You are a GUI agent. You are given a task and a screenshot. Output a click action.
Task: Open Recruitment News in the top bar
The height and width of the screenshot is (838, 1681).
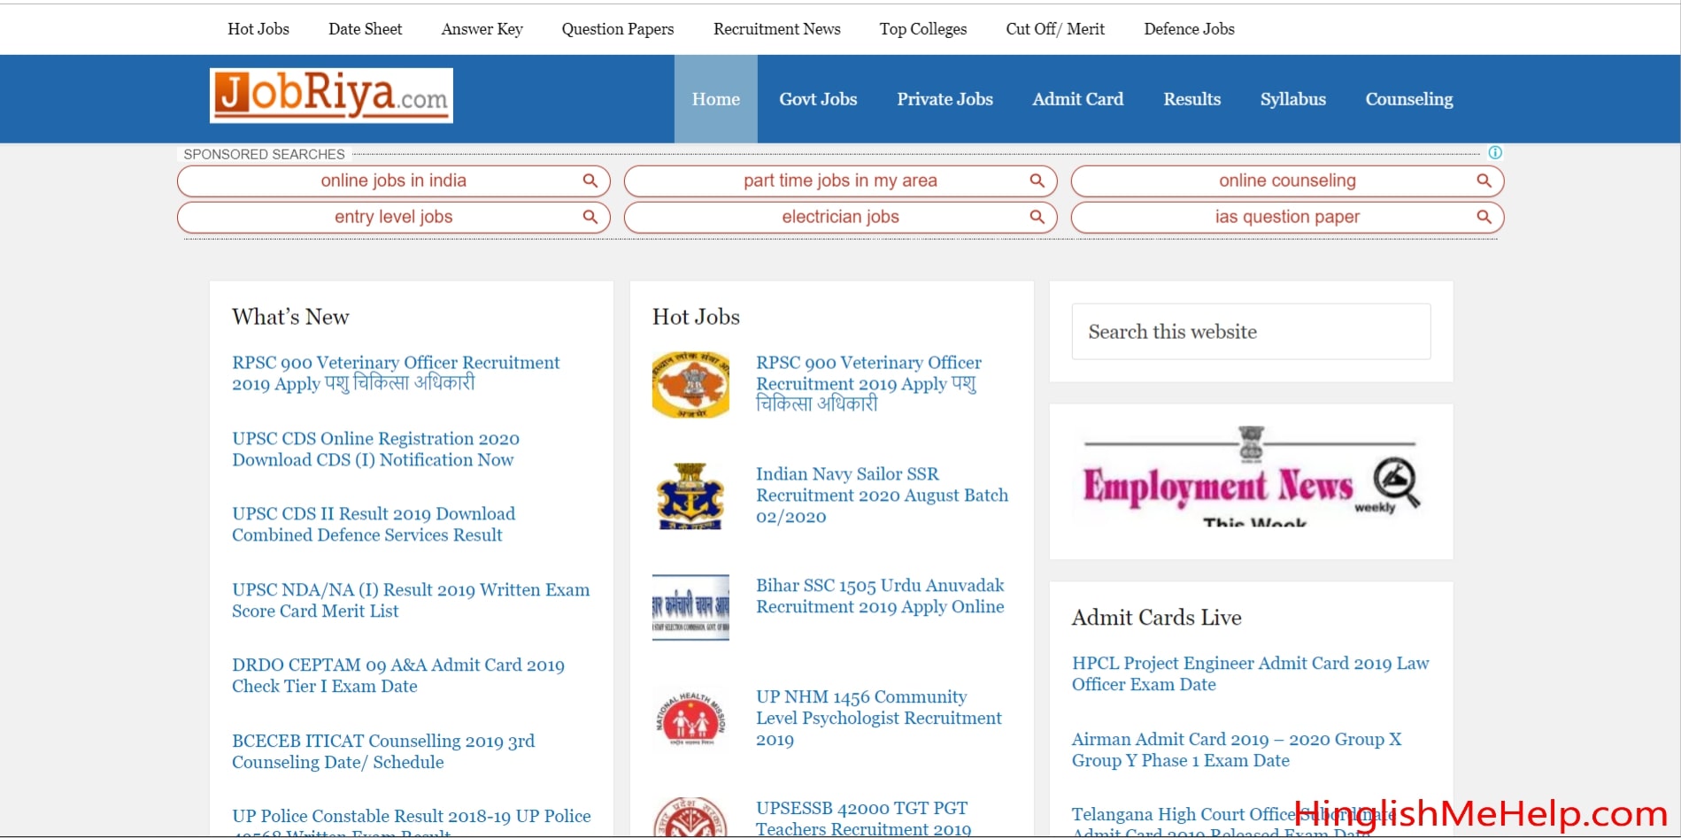(x=777, y=29)
